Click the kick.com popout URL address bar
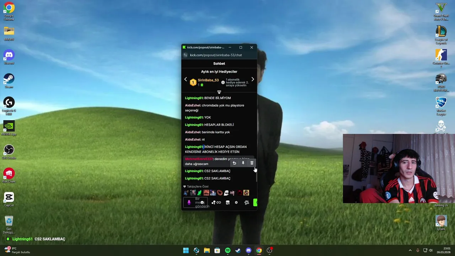The height and width of the screenshot is (256, 455). [x=216, y=55]
